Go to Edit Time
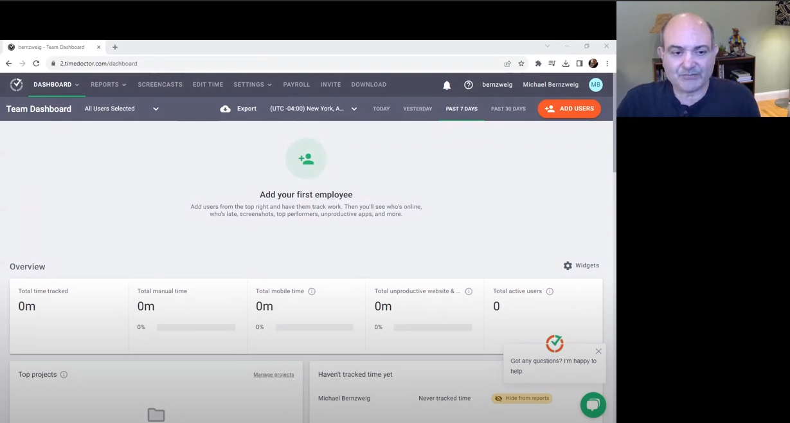The image size is (790, 423). [208, 85]
